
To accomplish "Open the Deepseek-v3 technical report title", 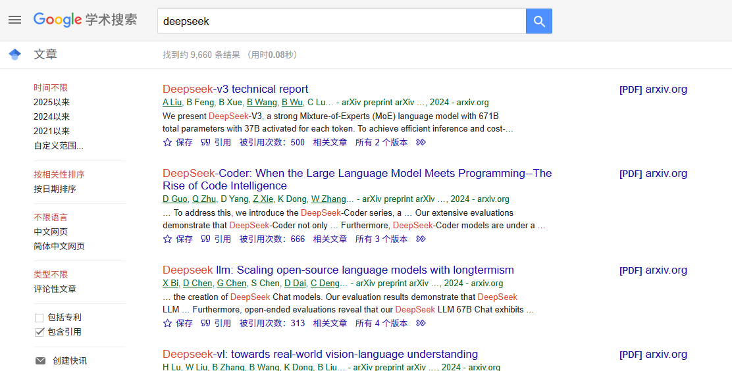I will 235,89.
